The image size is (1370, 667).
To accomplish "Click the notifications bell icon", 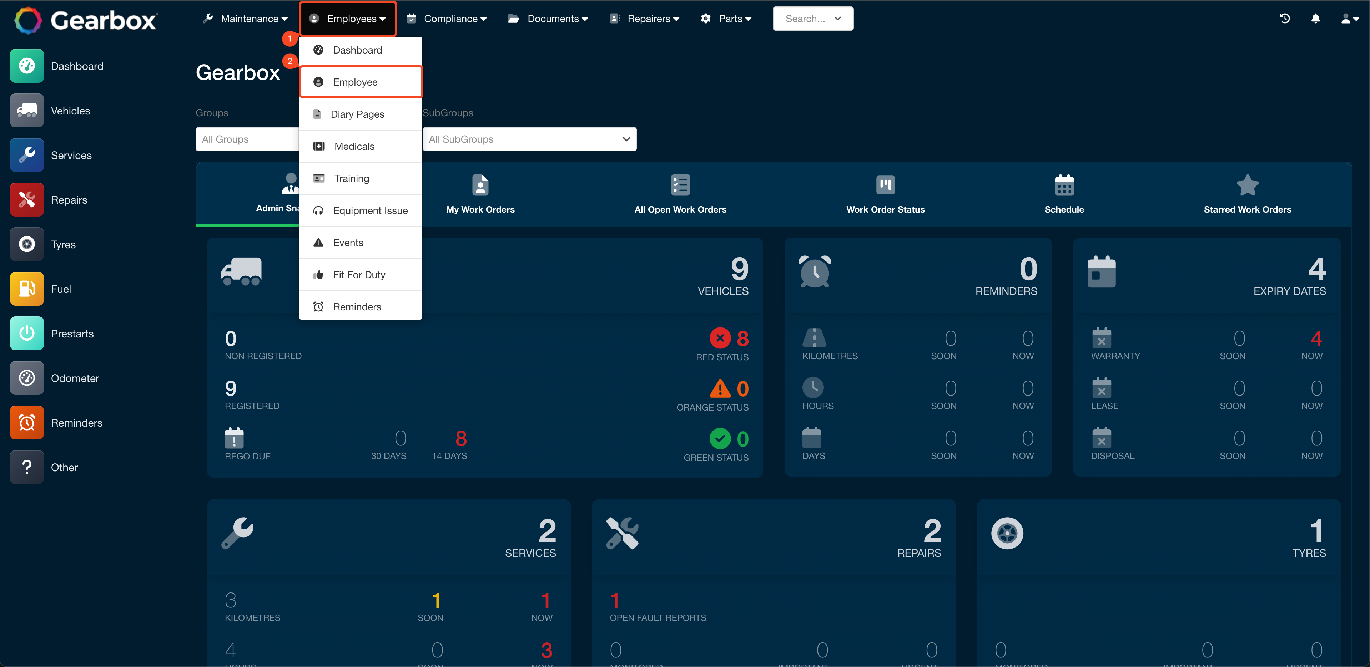I will coord(1316,19).
